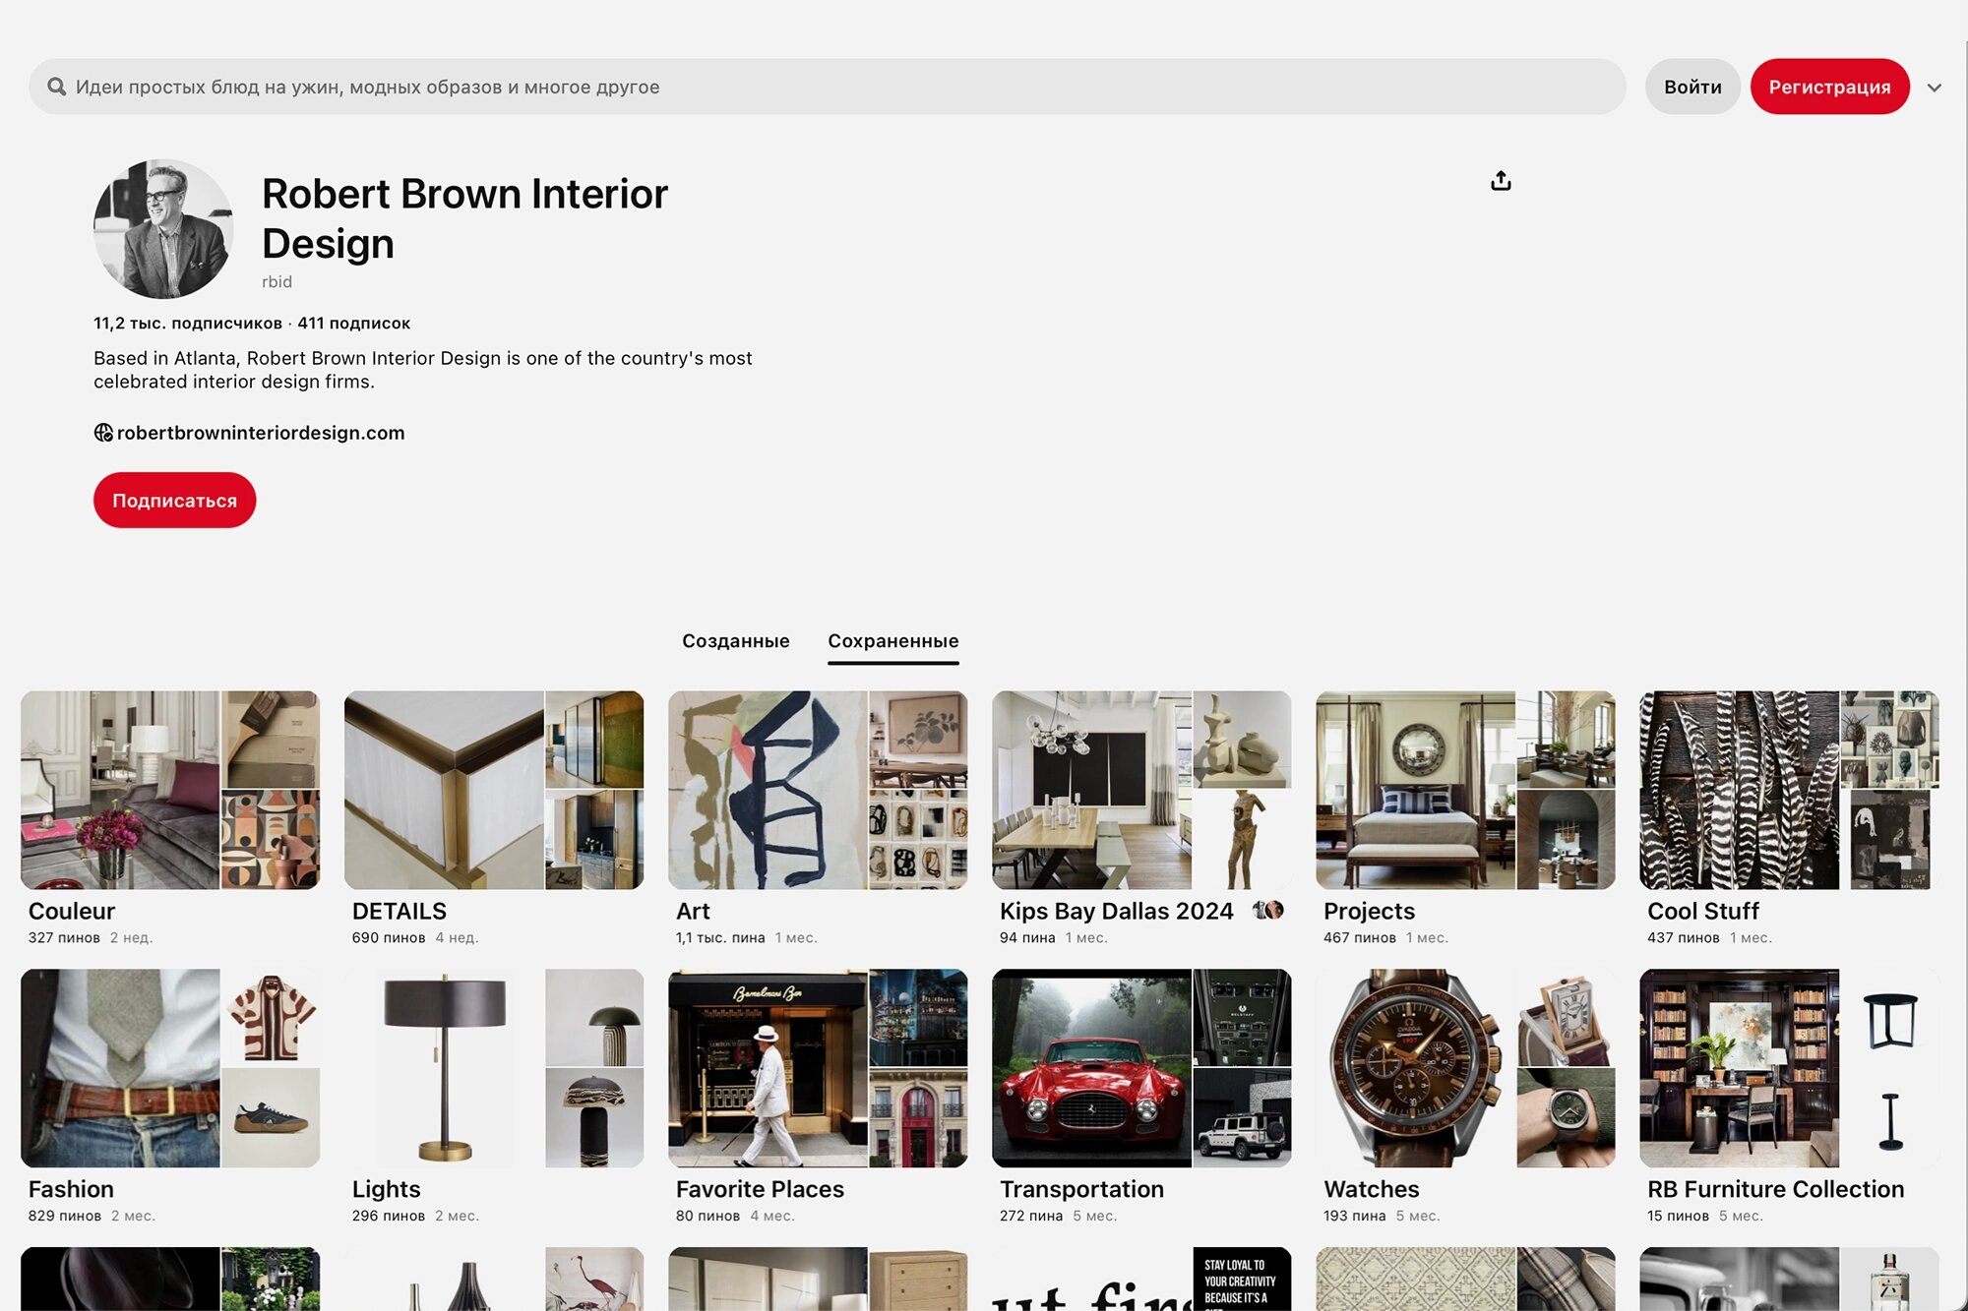Click the globe icon beside website link

click(103, 433)
